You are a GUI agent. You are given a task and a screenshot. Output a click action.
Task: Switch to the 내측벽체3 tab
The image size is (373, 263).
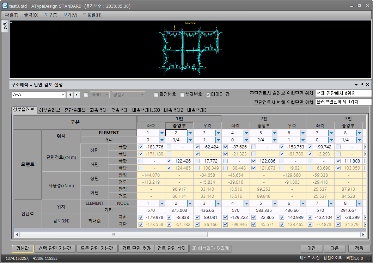coord(197,110)
